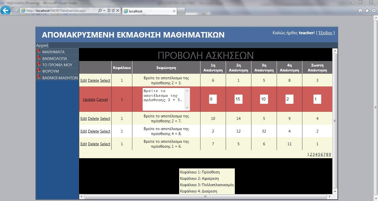This screenshot has width=378, height=201.
Task: Open the Αρχική menu item
Action: pyautogui.click(x=42, y=45)
